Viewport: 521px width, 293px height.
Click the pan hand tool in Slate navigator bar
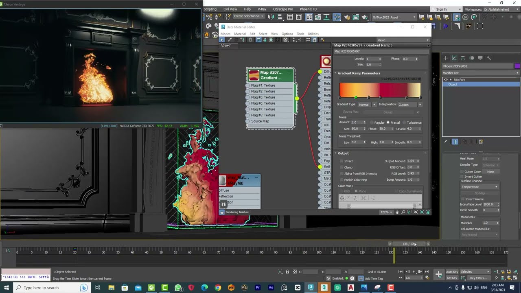tap(397, 212)
